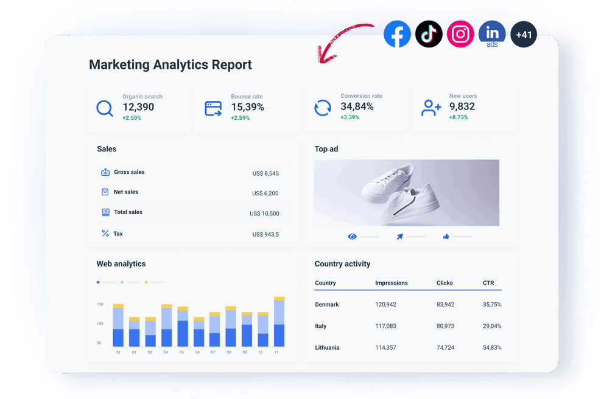Image resolution: width=604 pixels, height=399 pixels.
Task: Select the Net sales tag icon
Action: click(x=105, y=192)
